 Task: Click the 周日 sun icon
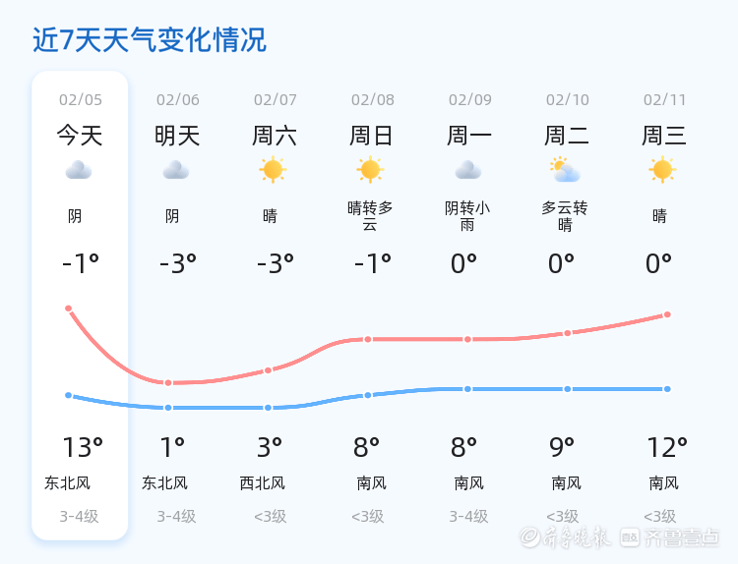pyautogui.click(x=370, y=170)
